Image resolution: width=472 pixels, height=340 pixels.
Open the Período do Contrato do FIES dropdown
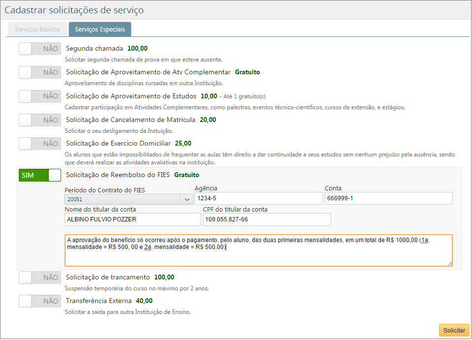coord(126,198)
